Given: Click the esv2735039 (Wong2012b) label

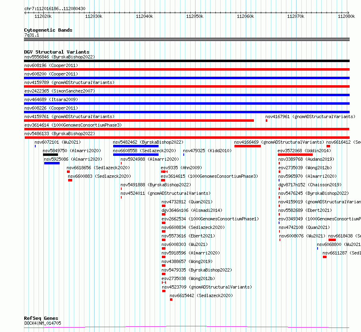Looking at the screenshot, I should click(x=305, y=168).
